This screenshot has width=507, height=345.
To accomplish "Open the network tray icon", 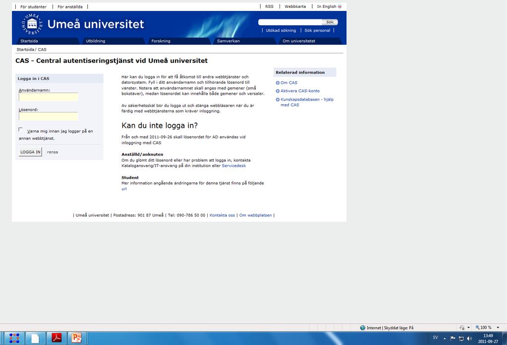I will click(x=461, y=338).
